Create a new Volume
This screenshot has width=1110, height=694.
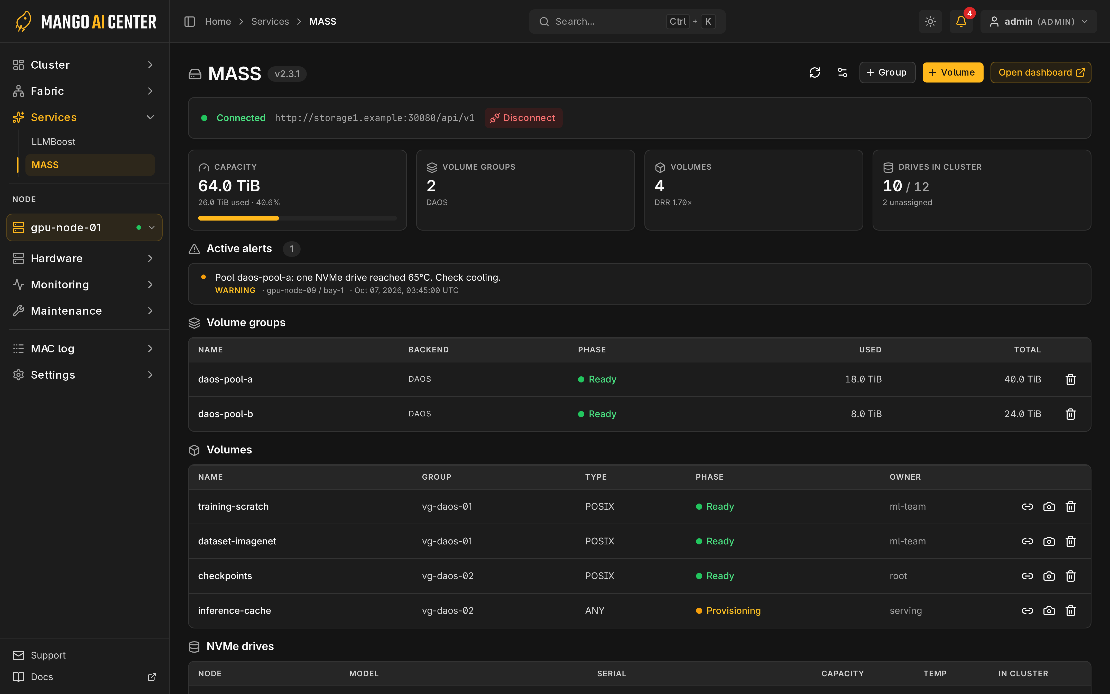953,72
